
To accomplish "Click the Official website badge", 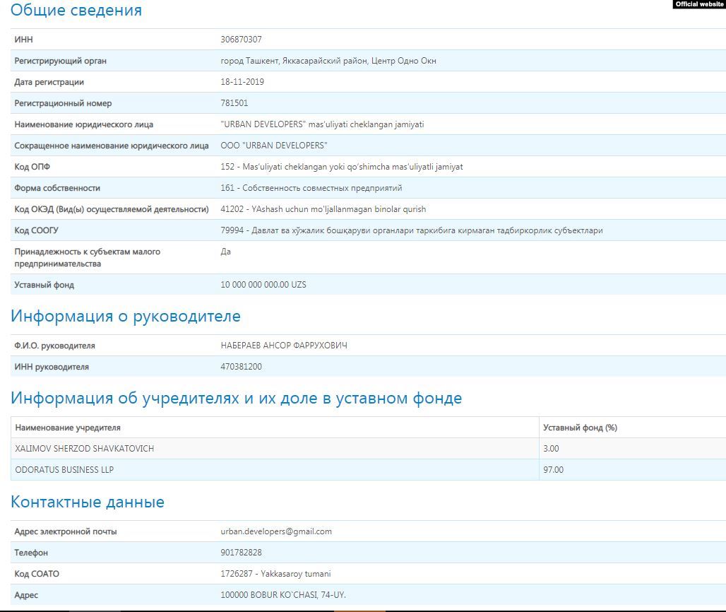I will coord(698,4).
